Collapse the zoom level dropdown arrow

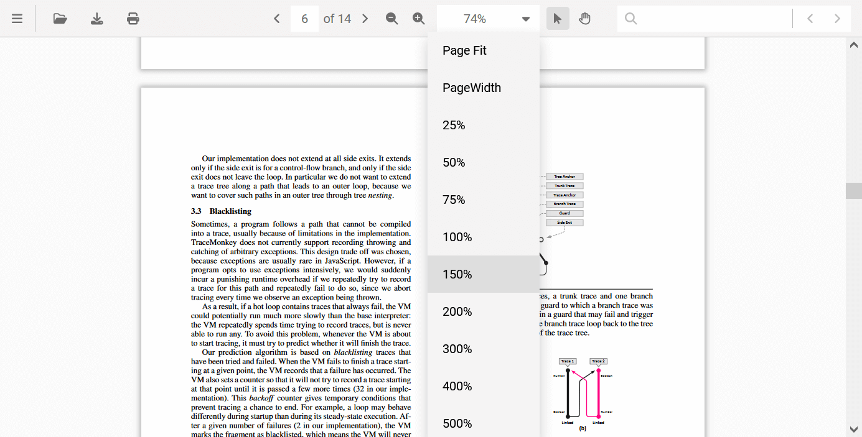click(526, 19)
